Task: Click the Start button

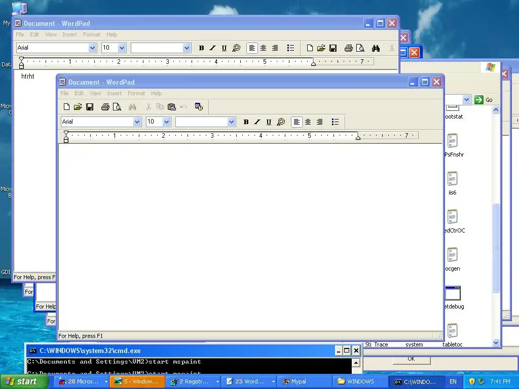Action: click(24, 381)
